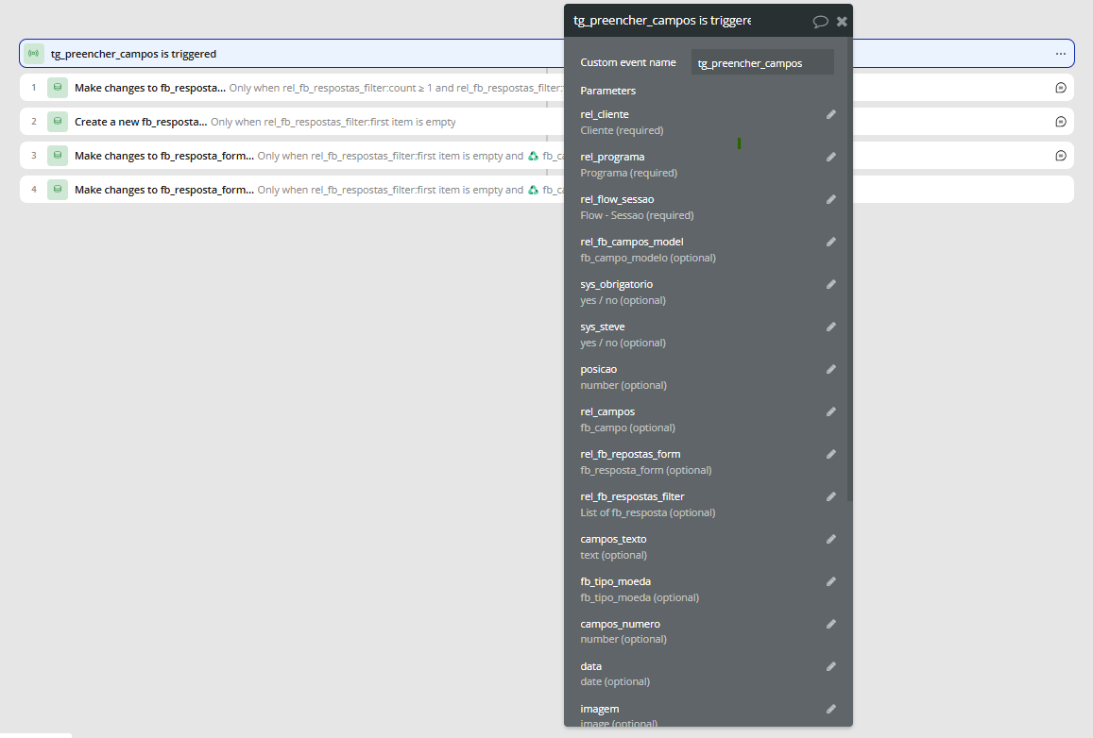Click the sys_obrigatorio parameter name
The image size is (1093, 738).
tap(616, 284)
